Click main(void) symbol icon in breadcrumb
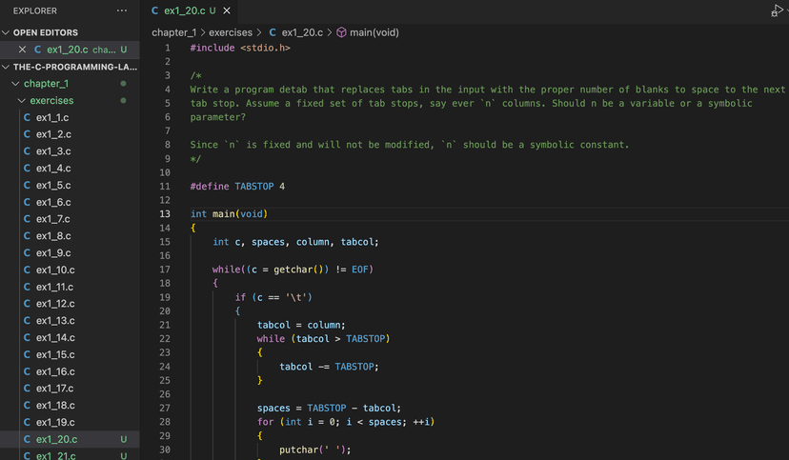789x460 pixels. 341,32
